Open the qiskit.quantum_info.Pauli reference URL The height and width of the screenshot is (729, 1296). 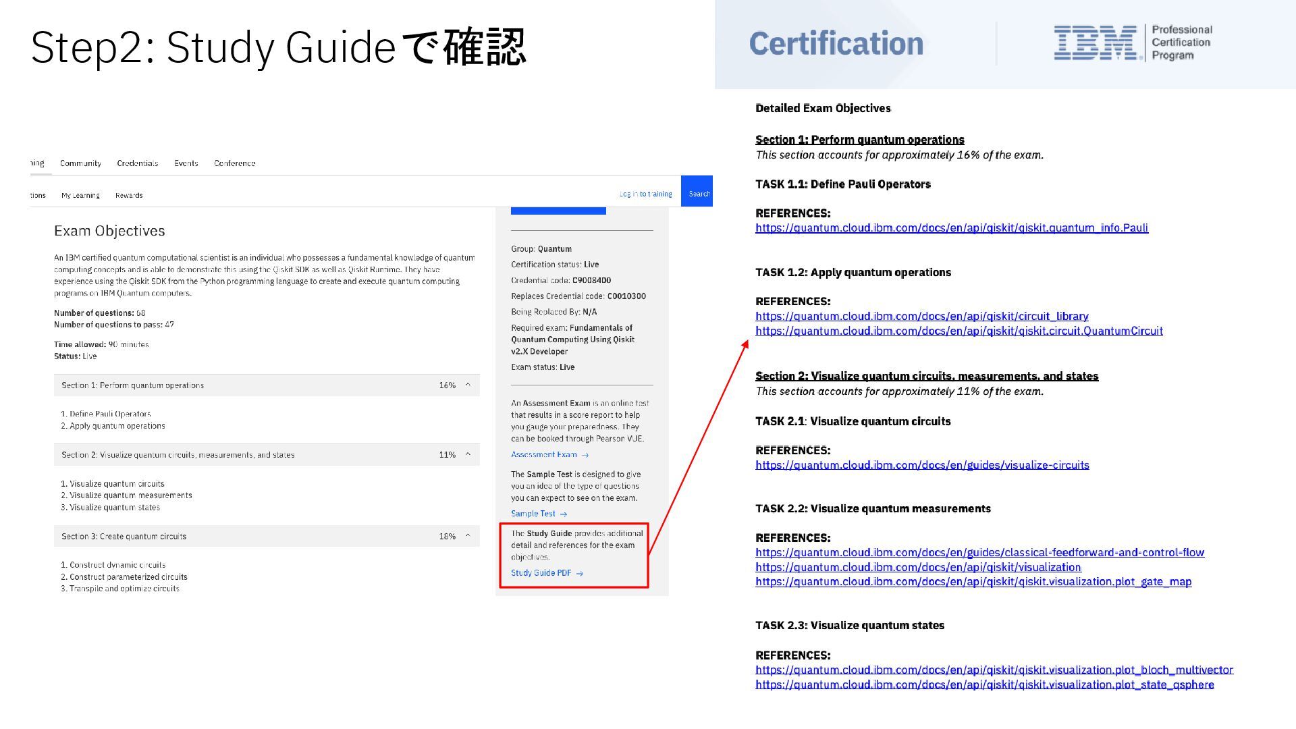(x=951, y=228)
